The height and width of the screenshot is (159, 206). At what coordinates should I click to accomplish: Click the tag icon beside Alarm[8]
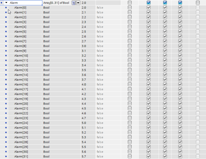coord(6,46)
